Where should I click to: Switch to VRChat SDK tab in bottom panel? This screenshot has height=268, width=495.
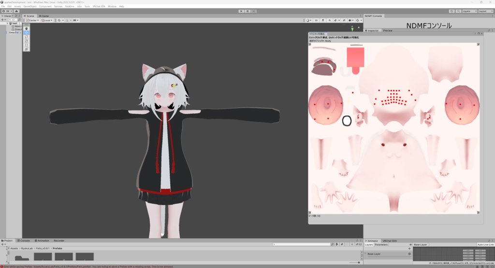click(x=390, y=241)
